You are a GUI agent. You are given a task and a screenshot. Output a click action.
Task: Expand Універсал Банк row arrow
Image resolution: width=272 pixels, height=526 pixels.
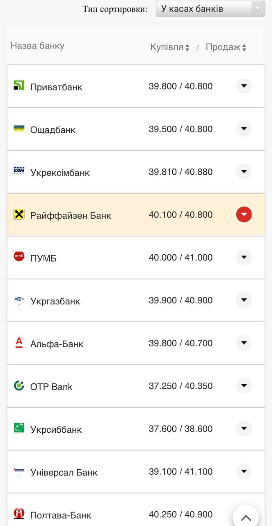tap(244, 471)
